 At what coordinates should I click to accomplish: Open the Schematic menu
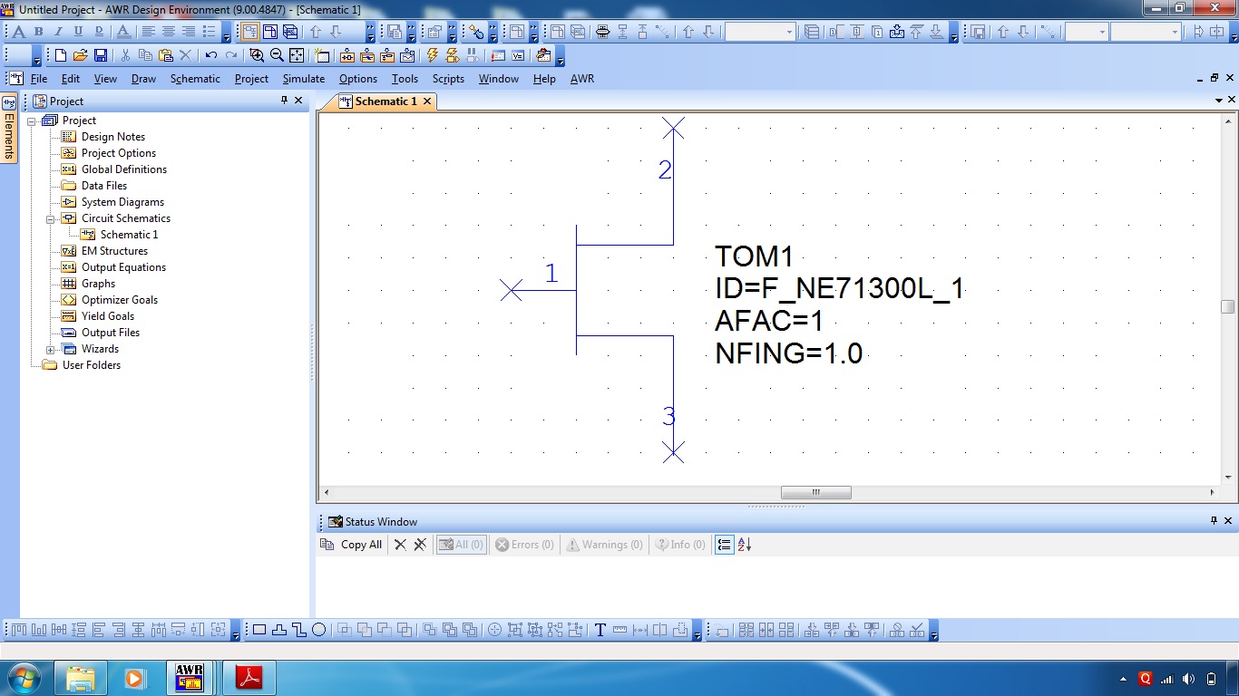click(x=195, y=79)
